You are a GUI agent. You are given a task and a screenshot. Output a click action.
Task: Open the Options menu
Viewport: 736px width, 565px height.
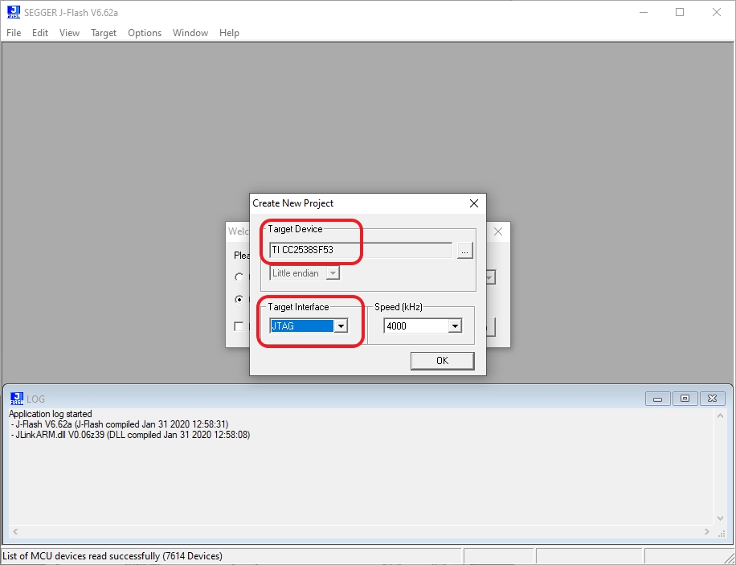145,33
